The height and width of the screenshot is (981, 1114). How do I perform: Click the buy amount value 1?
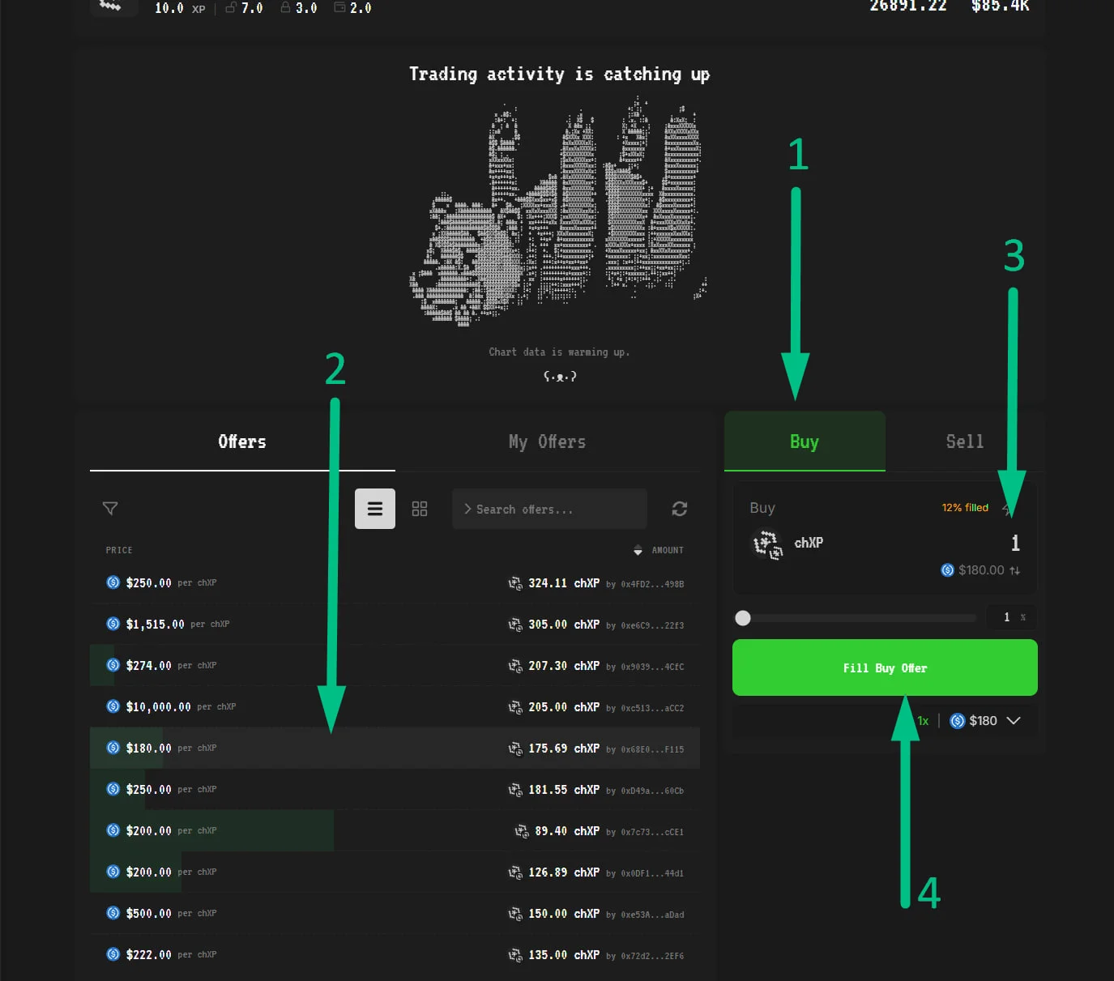(x=1015, y=543)
